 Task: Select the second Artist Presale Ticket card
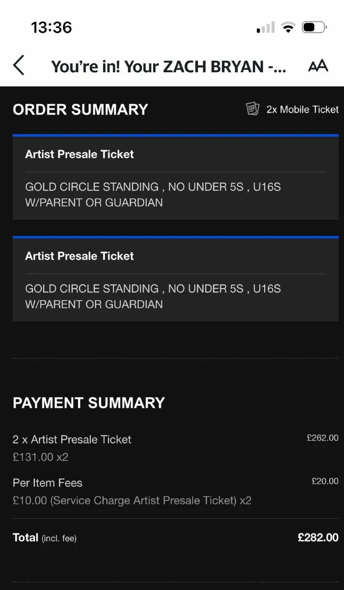point(175,279)
